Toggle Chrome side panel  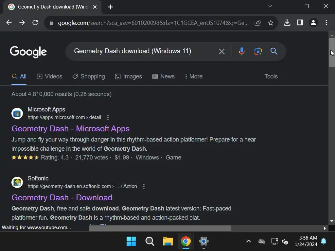click(300, 23)
